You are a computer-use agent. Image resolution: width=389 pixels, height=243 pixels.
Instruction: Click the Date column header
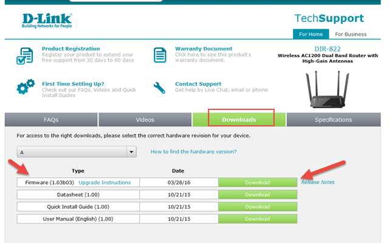point(178,171)
